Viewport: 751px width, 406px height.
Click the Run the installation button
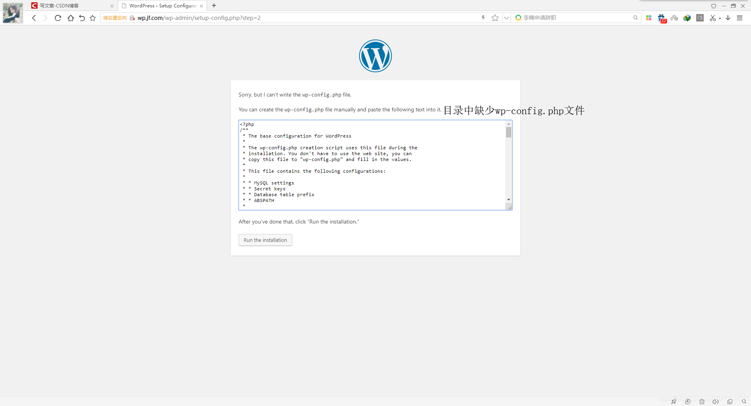265,240
